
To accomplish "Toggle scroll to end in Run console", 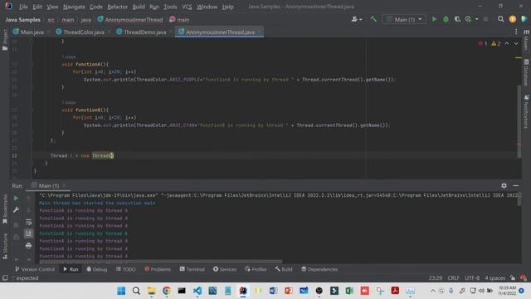I will pyautogui.click(x=28, y=233).
